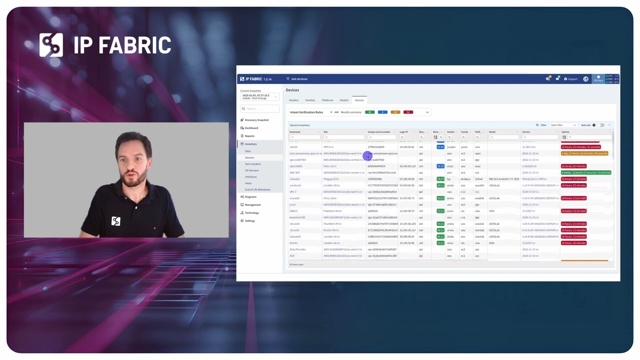Click the green results summary badge

[x=370, y=112]
